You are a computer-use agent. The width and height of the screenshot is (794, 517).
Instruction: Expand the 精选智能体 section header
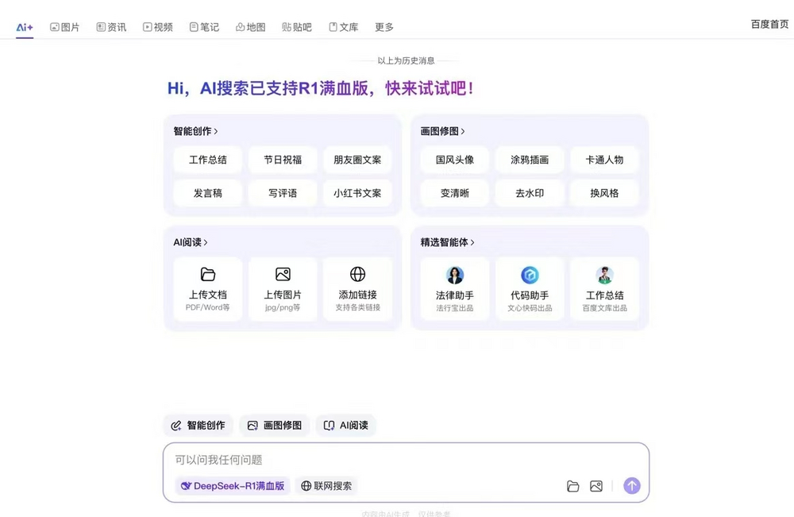click(x=447, y=242)
